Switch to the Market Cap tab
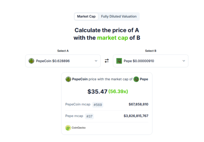Viewport: 204px width, 142px height. pyautogui.click(x=86, y=16)
